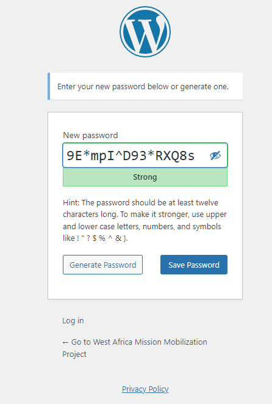Click the empty white area below the buttons
This screenshot has width=272, height=404.
pyautogui.click(x=145, y=287)
